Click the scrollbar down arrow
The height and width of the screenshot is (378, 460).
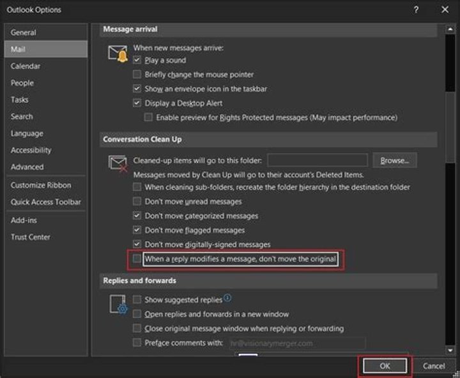coord(450,350)
